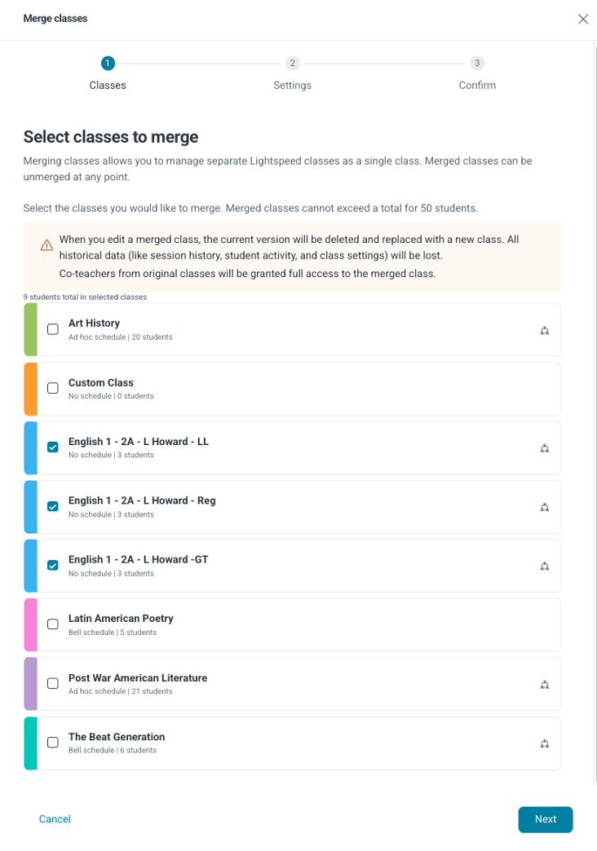Click the purple Post War American Literature color bar
The width and height of the screenshot is (597, 851).
coord(30,684)
